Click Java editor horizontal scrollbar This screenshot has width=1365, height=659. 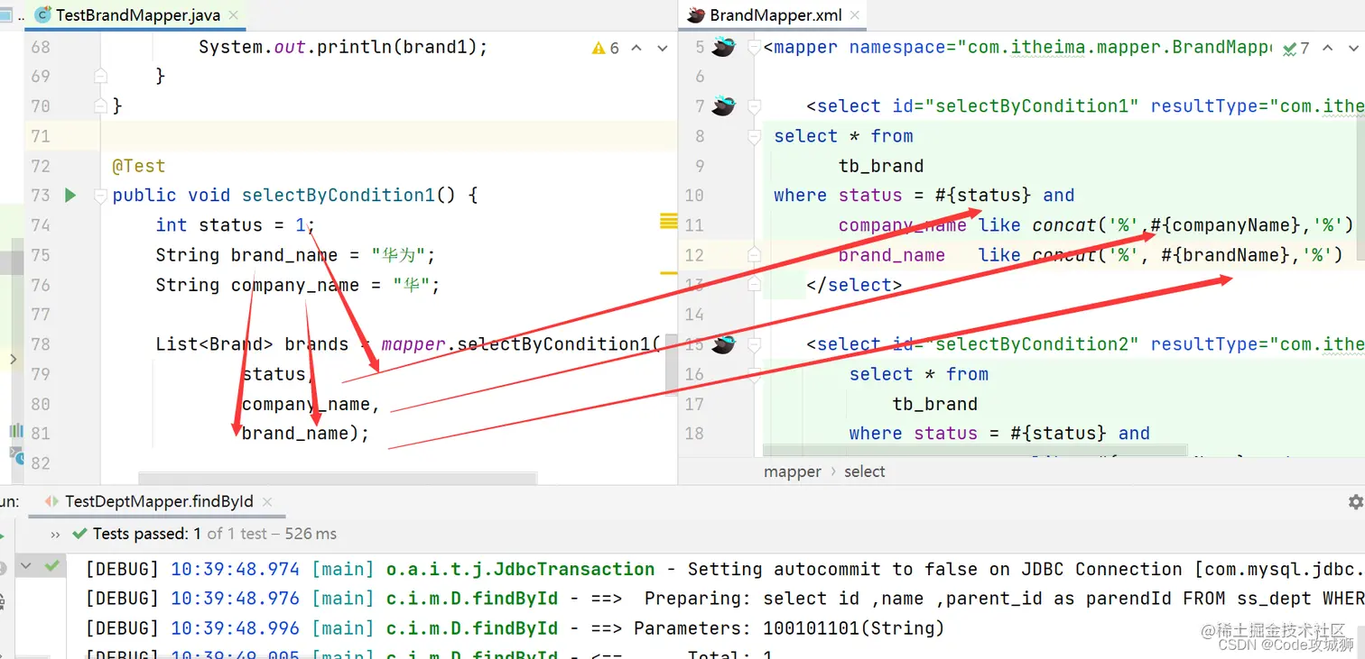[x=337, y=478]
